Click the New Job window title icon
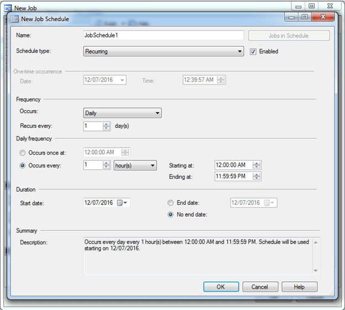This screenshot has height=310, width=345. tap(8, 8)
